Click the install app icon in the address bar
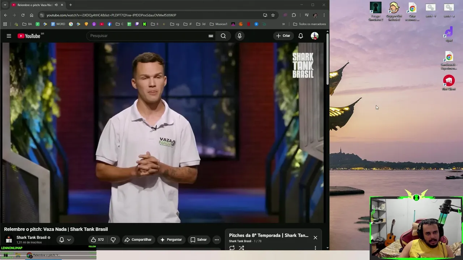This screenshot has height=260, width=463. (265, 15)
